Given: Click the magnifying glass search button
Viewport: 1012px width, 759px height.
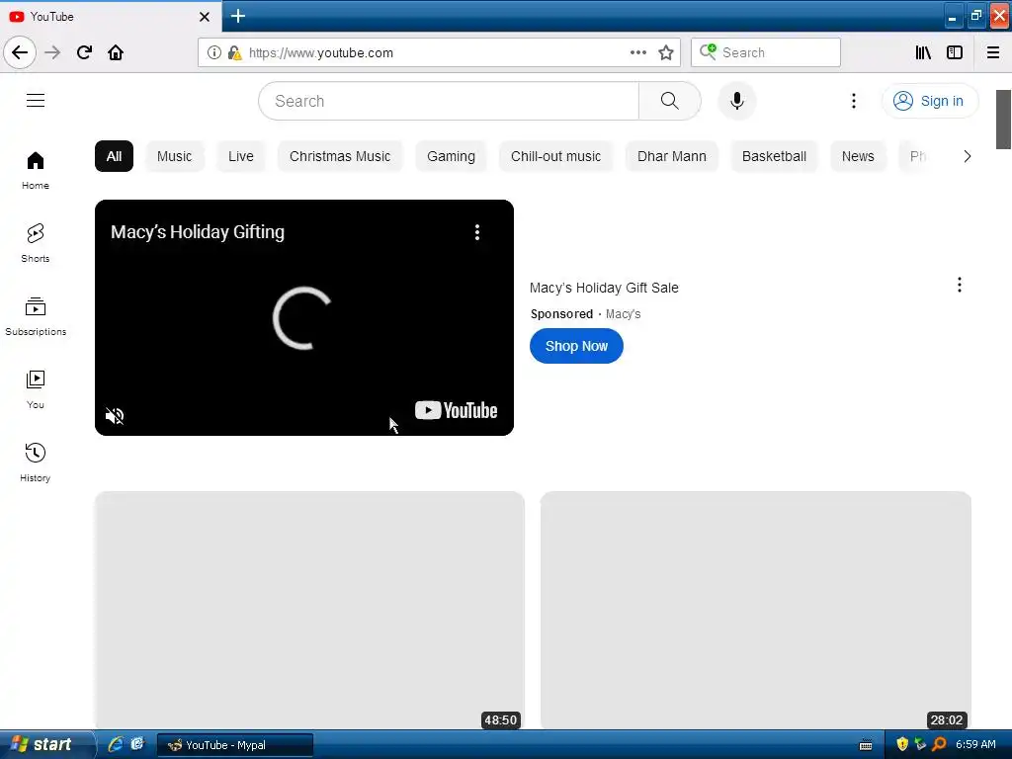Looking at the screenshot, I should click(669, 101).
